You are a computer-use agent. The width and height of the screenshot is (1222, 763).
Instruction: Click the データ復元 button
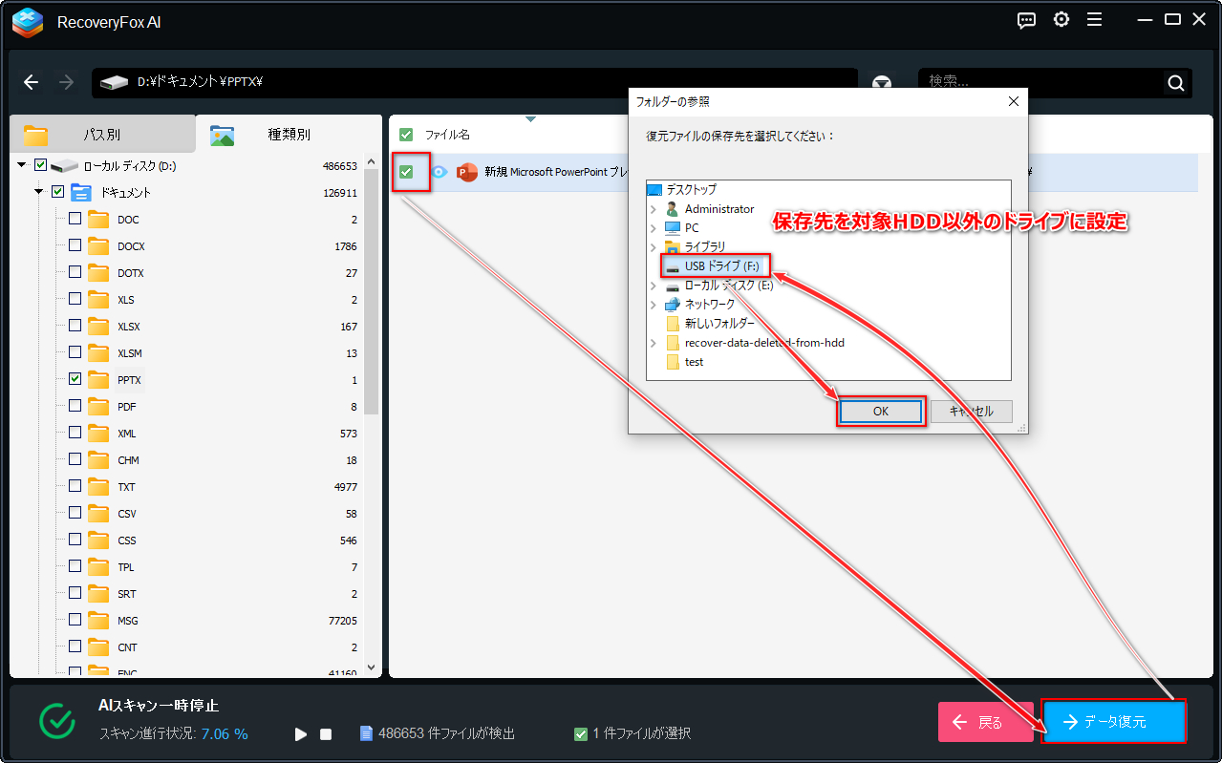click(1114, 722)
